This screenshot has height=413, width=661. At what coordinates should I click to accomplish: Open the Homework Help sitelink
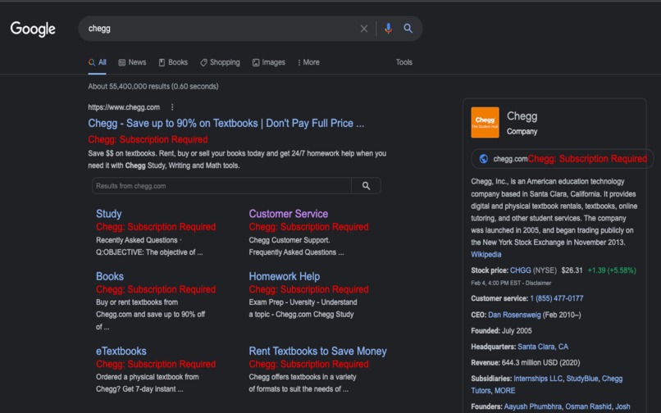(284, 276)
